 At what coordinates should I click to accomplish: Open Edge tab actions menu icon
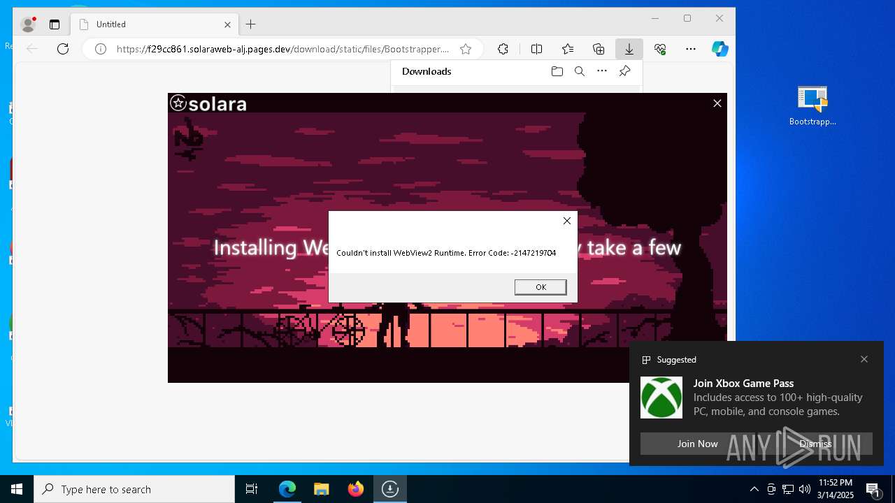point(55,24)
